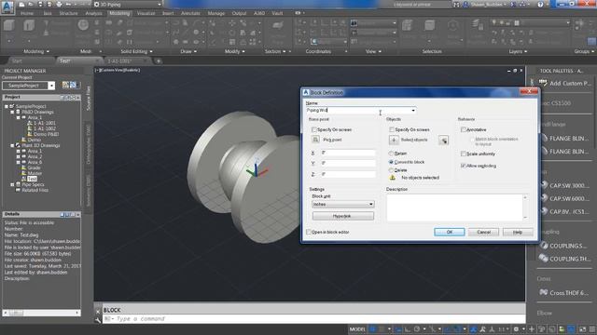Image resolution: width=597 pixels, height=335 pixels.
Task: Open Quick Select from the Objects section
Action: point(443,141)
